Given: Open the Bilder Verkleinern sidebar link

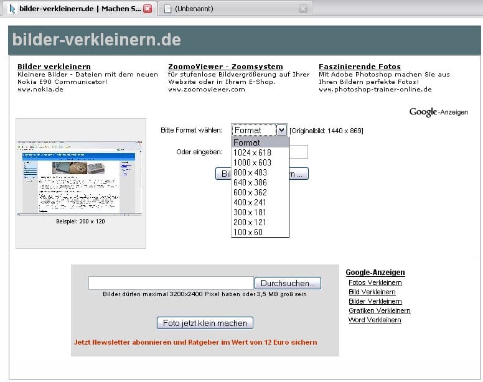Looking at the screenshot, I should [x=375, y=301].
